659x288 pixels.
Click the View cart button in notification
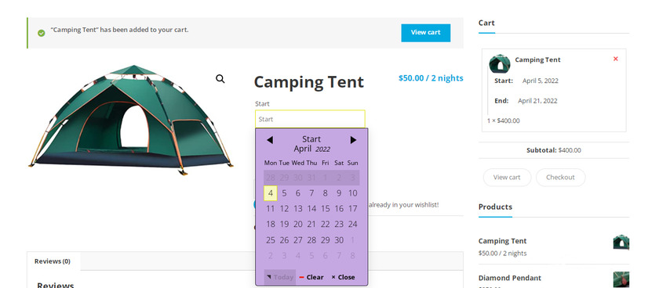point(426,33)
